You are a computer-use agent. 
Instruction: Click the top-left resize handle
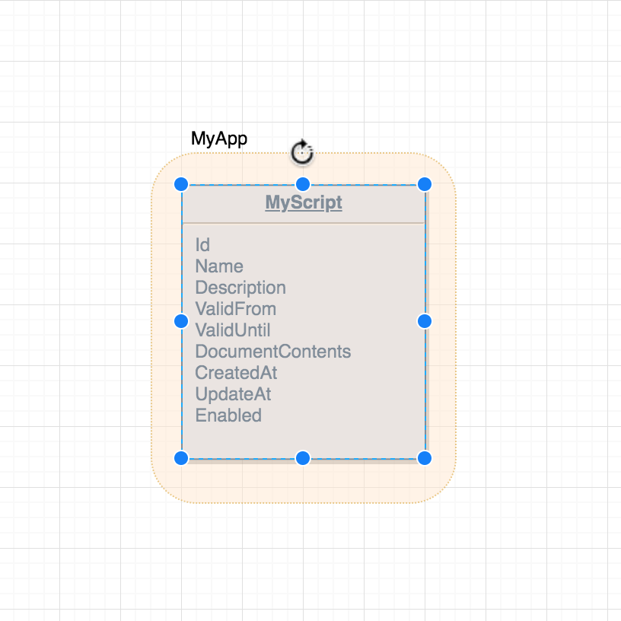click(181, 184)
